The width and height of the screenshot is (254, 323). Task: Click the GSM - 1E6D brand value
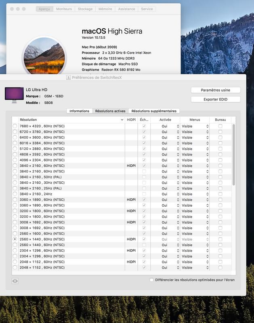[x=54, y=96]
